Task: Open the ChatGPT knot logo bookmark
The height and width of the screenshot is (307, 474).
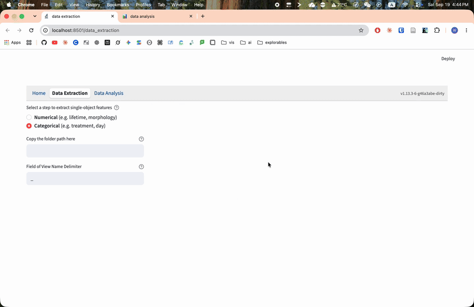Action: [97, 43]
